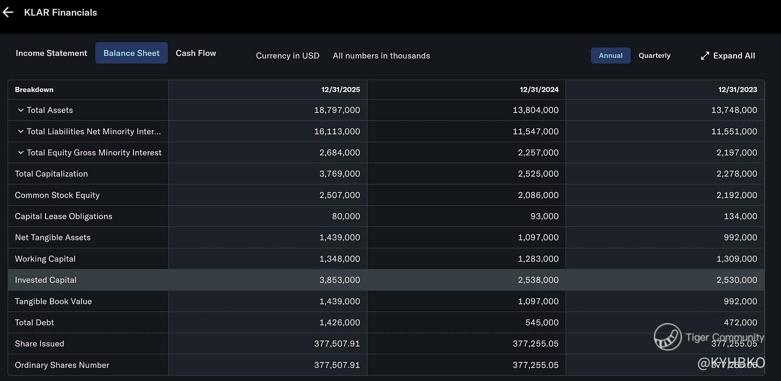Click the 12/31/2024 column header
This screenshot has height=381, width=781.
point(539,89)
